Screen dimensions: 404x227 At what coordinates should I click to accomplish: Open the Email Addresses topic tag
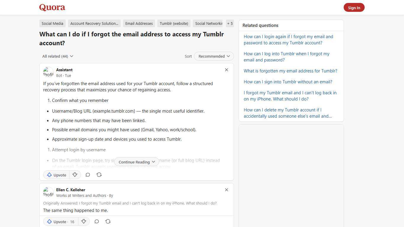tap(139, 23)
